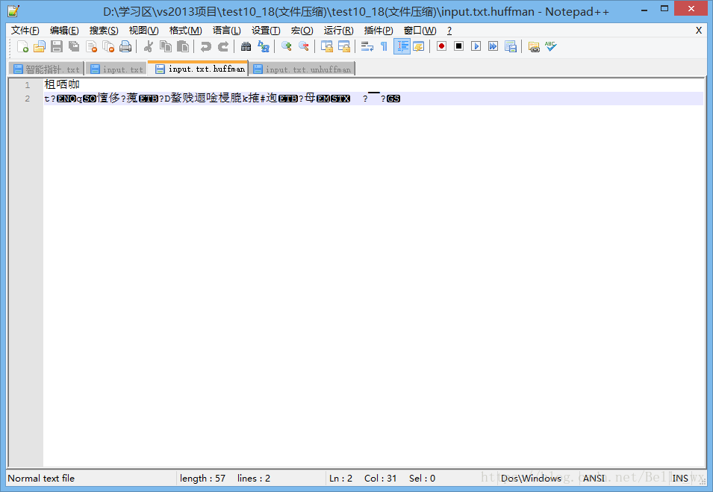Save the current recorded macro icon

point(510,46)
